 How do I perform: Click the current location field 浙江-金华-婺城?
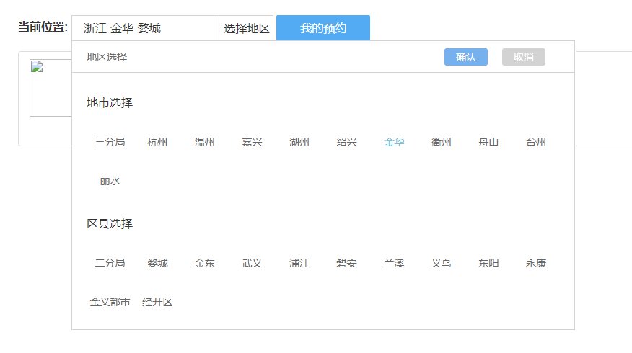click(144, 29)
